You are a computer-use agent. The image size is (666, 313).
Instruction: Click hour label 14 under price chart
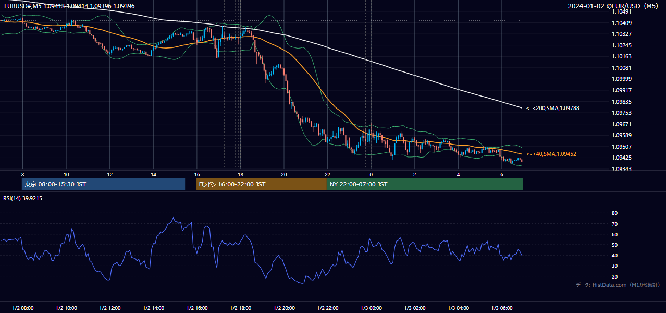coord(153,174)
